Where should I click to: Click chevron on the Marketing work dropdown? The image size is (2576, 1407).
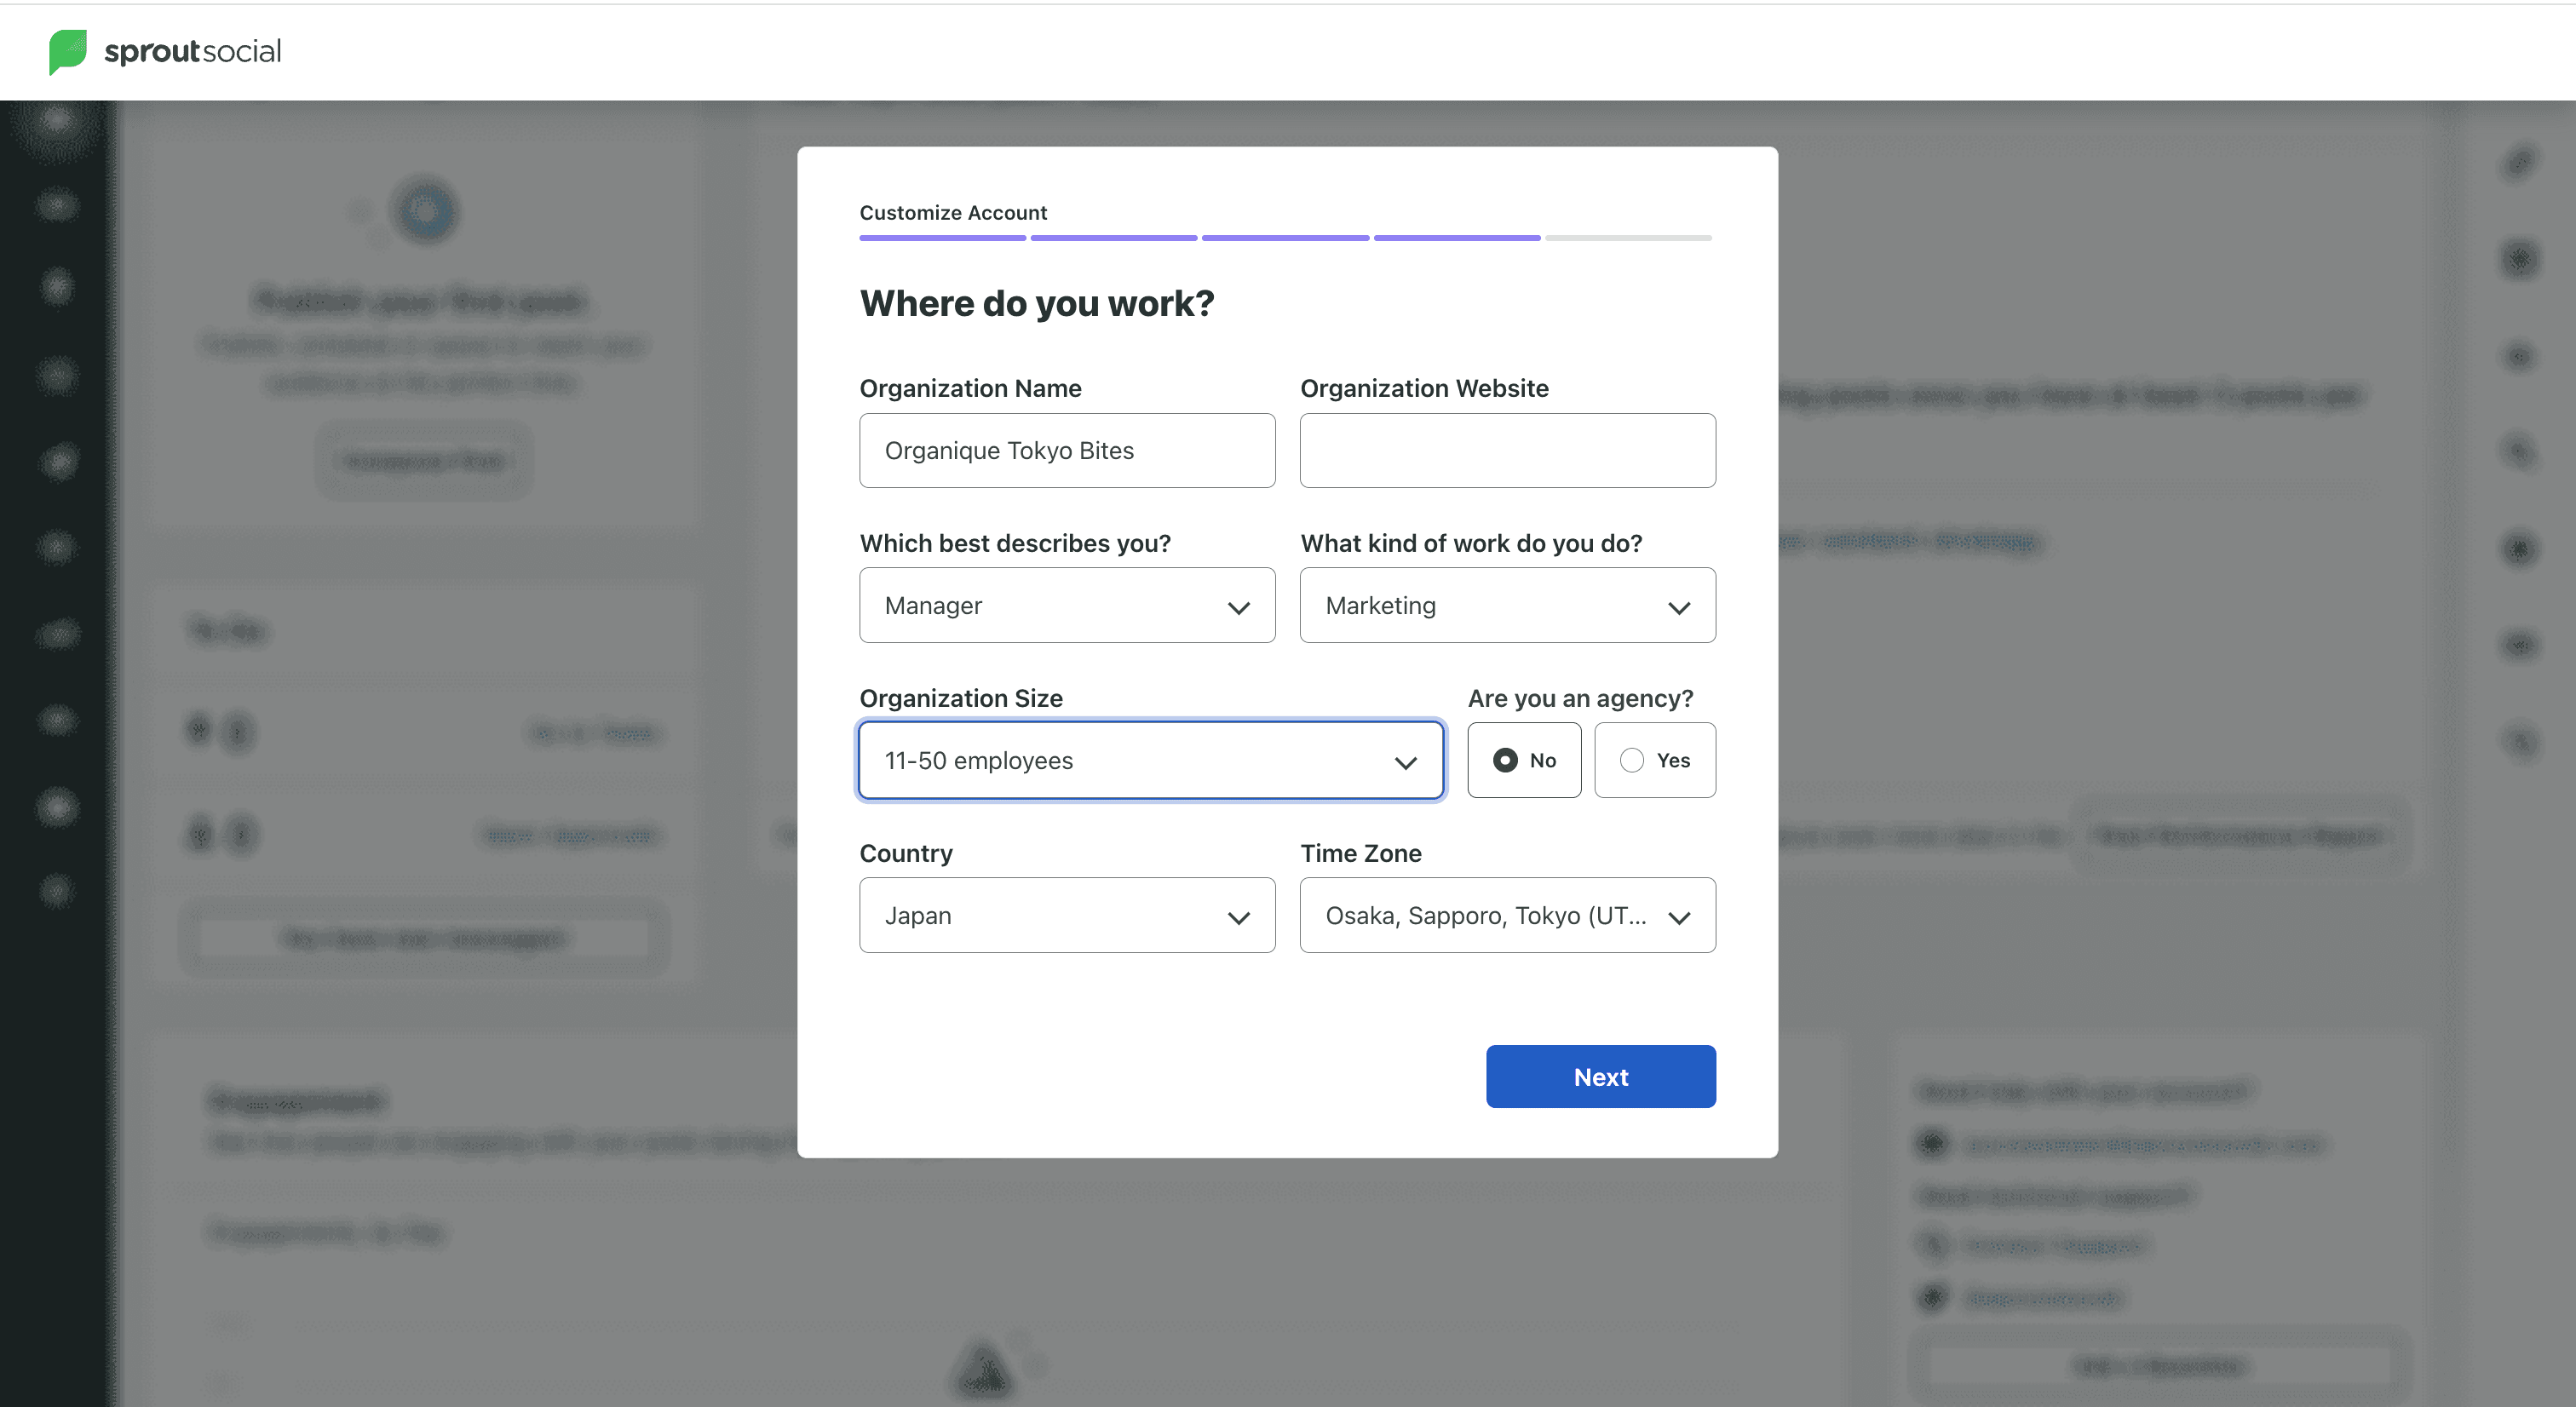click(x=1678, y=607)
